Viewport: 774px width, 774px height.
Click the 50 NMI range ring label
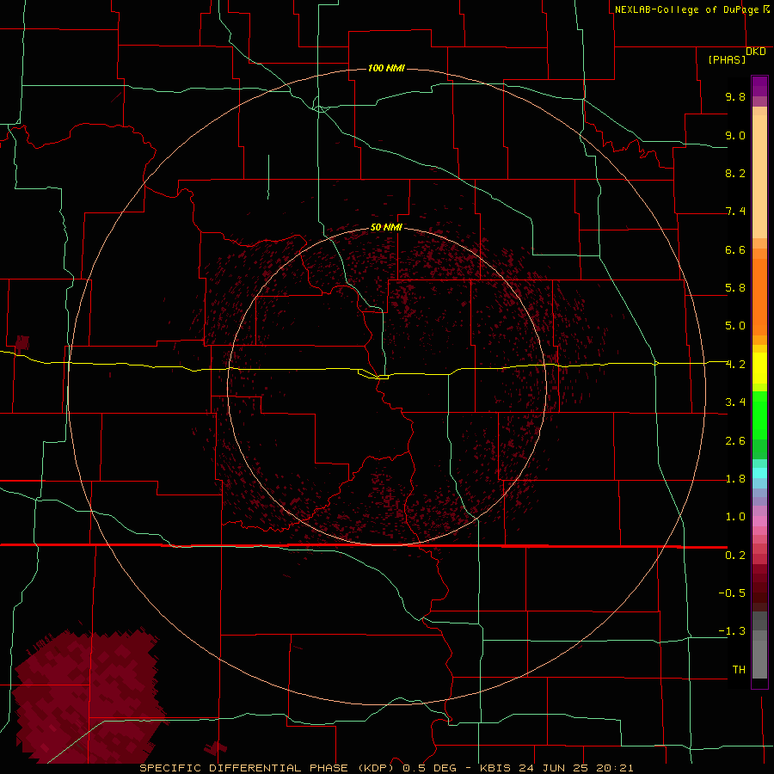pyautogui.click(x=386, y=227)
